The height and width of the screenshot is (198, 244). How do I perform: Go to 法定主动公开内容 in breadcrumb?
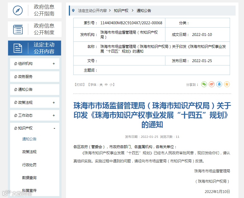92,11
